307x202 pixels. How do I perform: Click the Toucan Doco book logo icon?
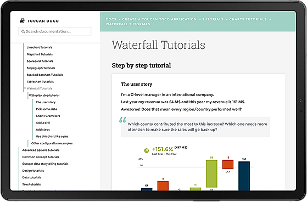pos(23,20)
